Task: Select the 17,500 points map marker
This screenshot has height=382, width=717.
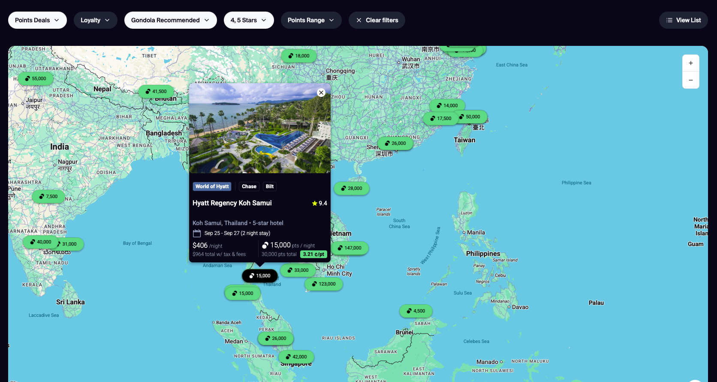Action: (x=441, y=118)
